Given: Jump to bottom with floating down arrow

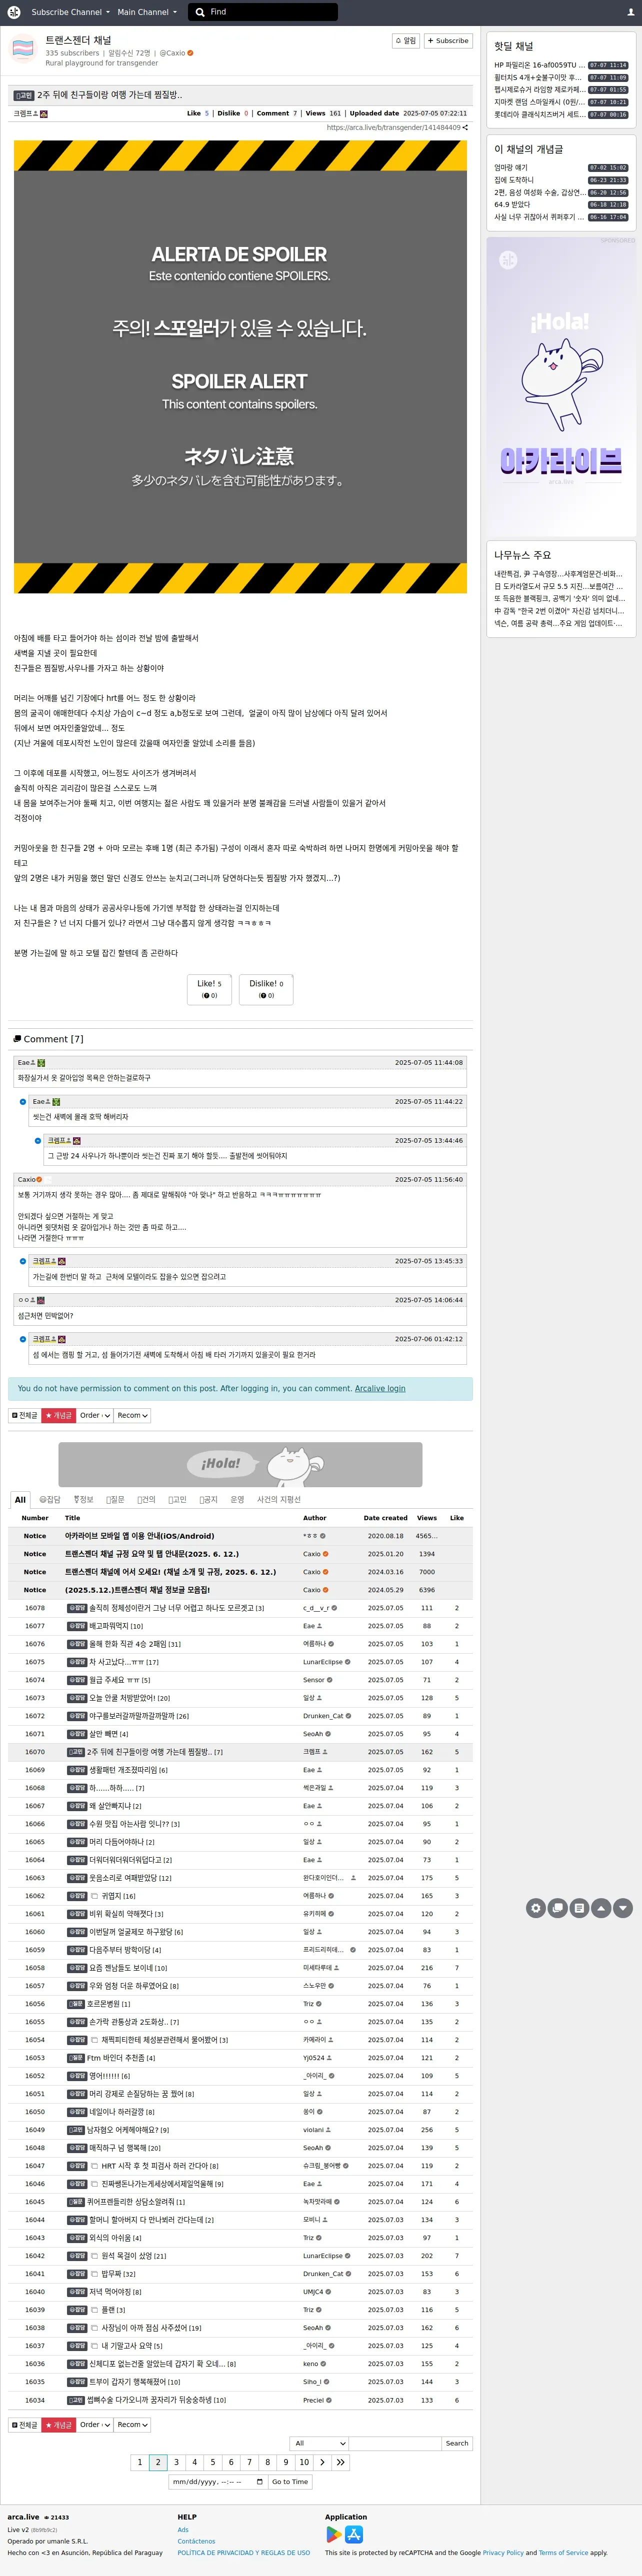Looking at the screenshot, I should pyautogui.click(x=623, y=1908).
